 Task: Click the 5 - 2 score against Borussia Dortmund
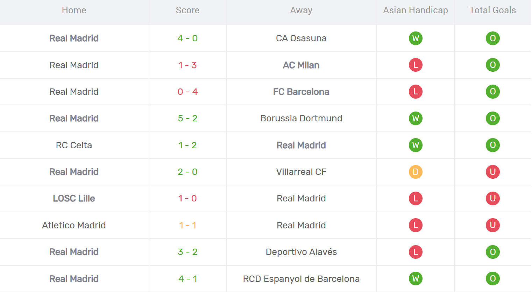pos(187,118)
